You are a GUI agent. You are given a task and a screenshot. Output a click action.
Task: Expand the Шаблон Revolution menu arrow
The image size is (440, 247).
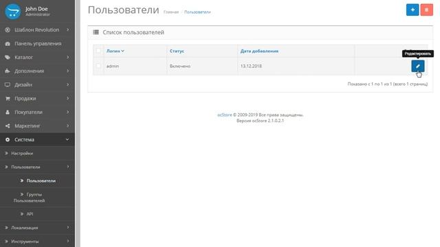pos(67,30)
